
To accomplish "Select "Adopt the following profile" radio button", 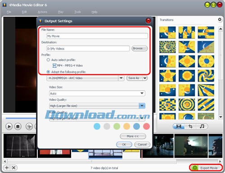I will (48, 72).
